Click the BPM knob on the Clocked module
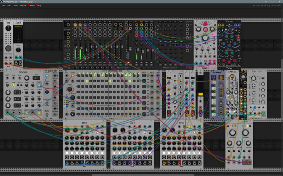Screen dimensions: 283x176 pyautogui.click(x=27, y=78)
